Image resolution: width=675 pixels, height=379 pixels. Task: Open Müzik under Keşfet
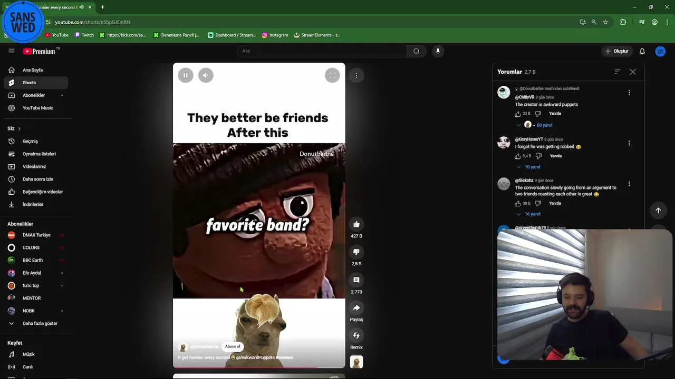click(36, 354)
